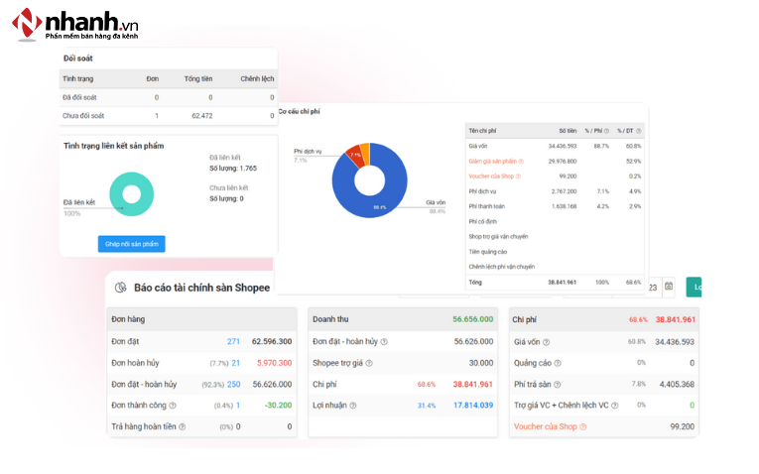Click help icon next to Lợi nhuận

click(351, 405)
